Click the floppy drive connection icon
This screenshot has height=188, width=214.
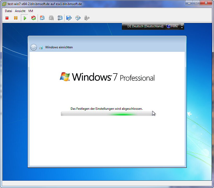click(x=69, y=18)
